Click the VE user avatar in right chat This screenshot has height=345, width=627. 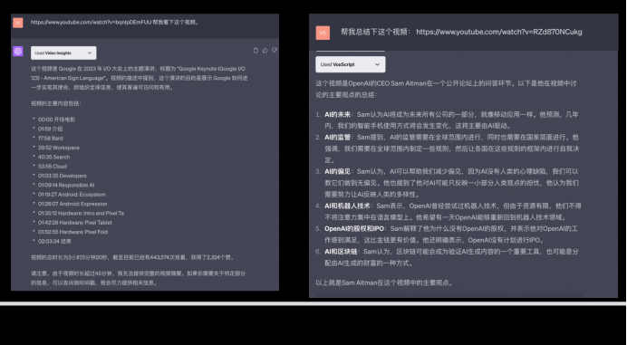(x=323, y=33)
